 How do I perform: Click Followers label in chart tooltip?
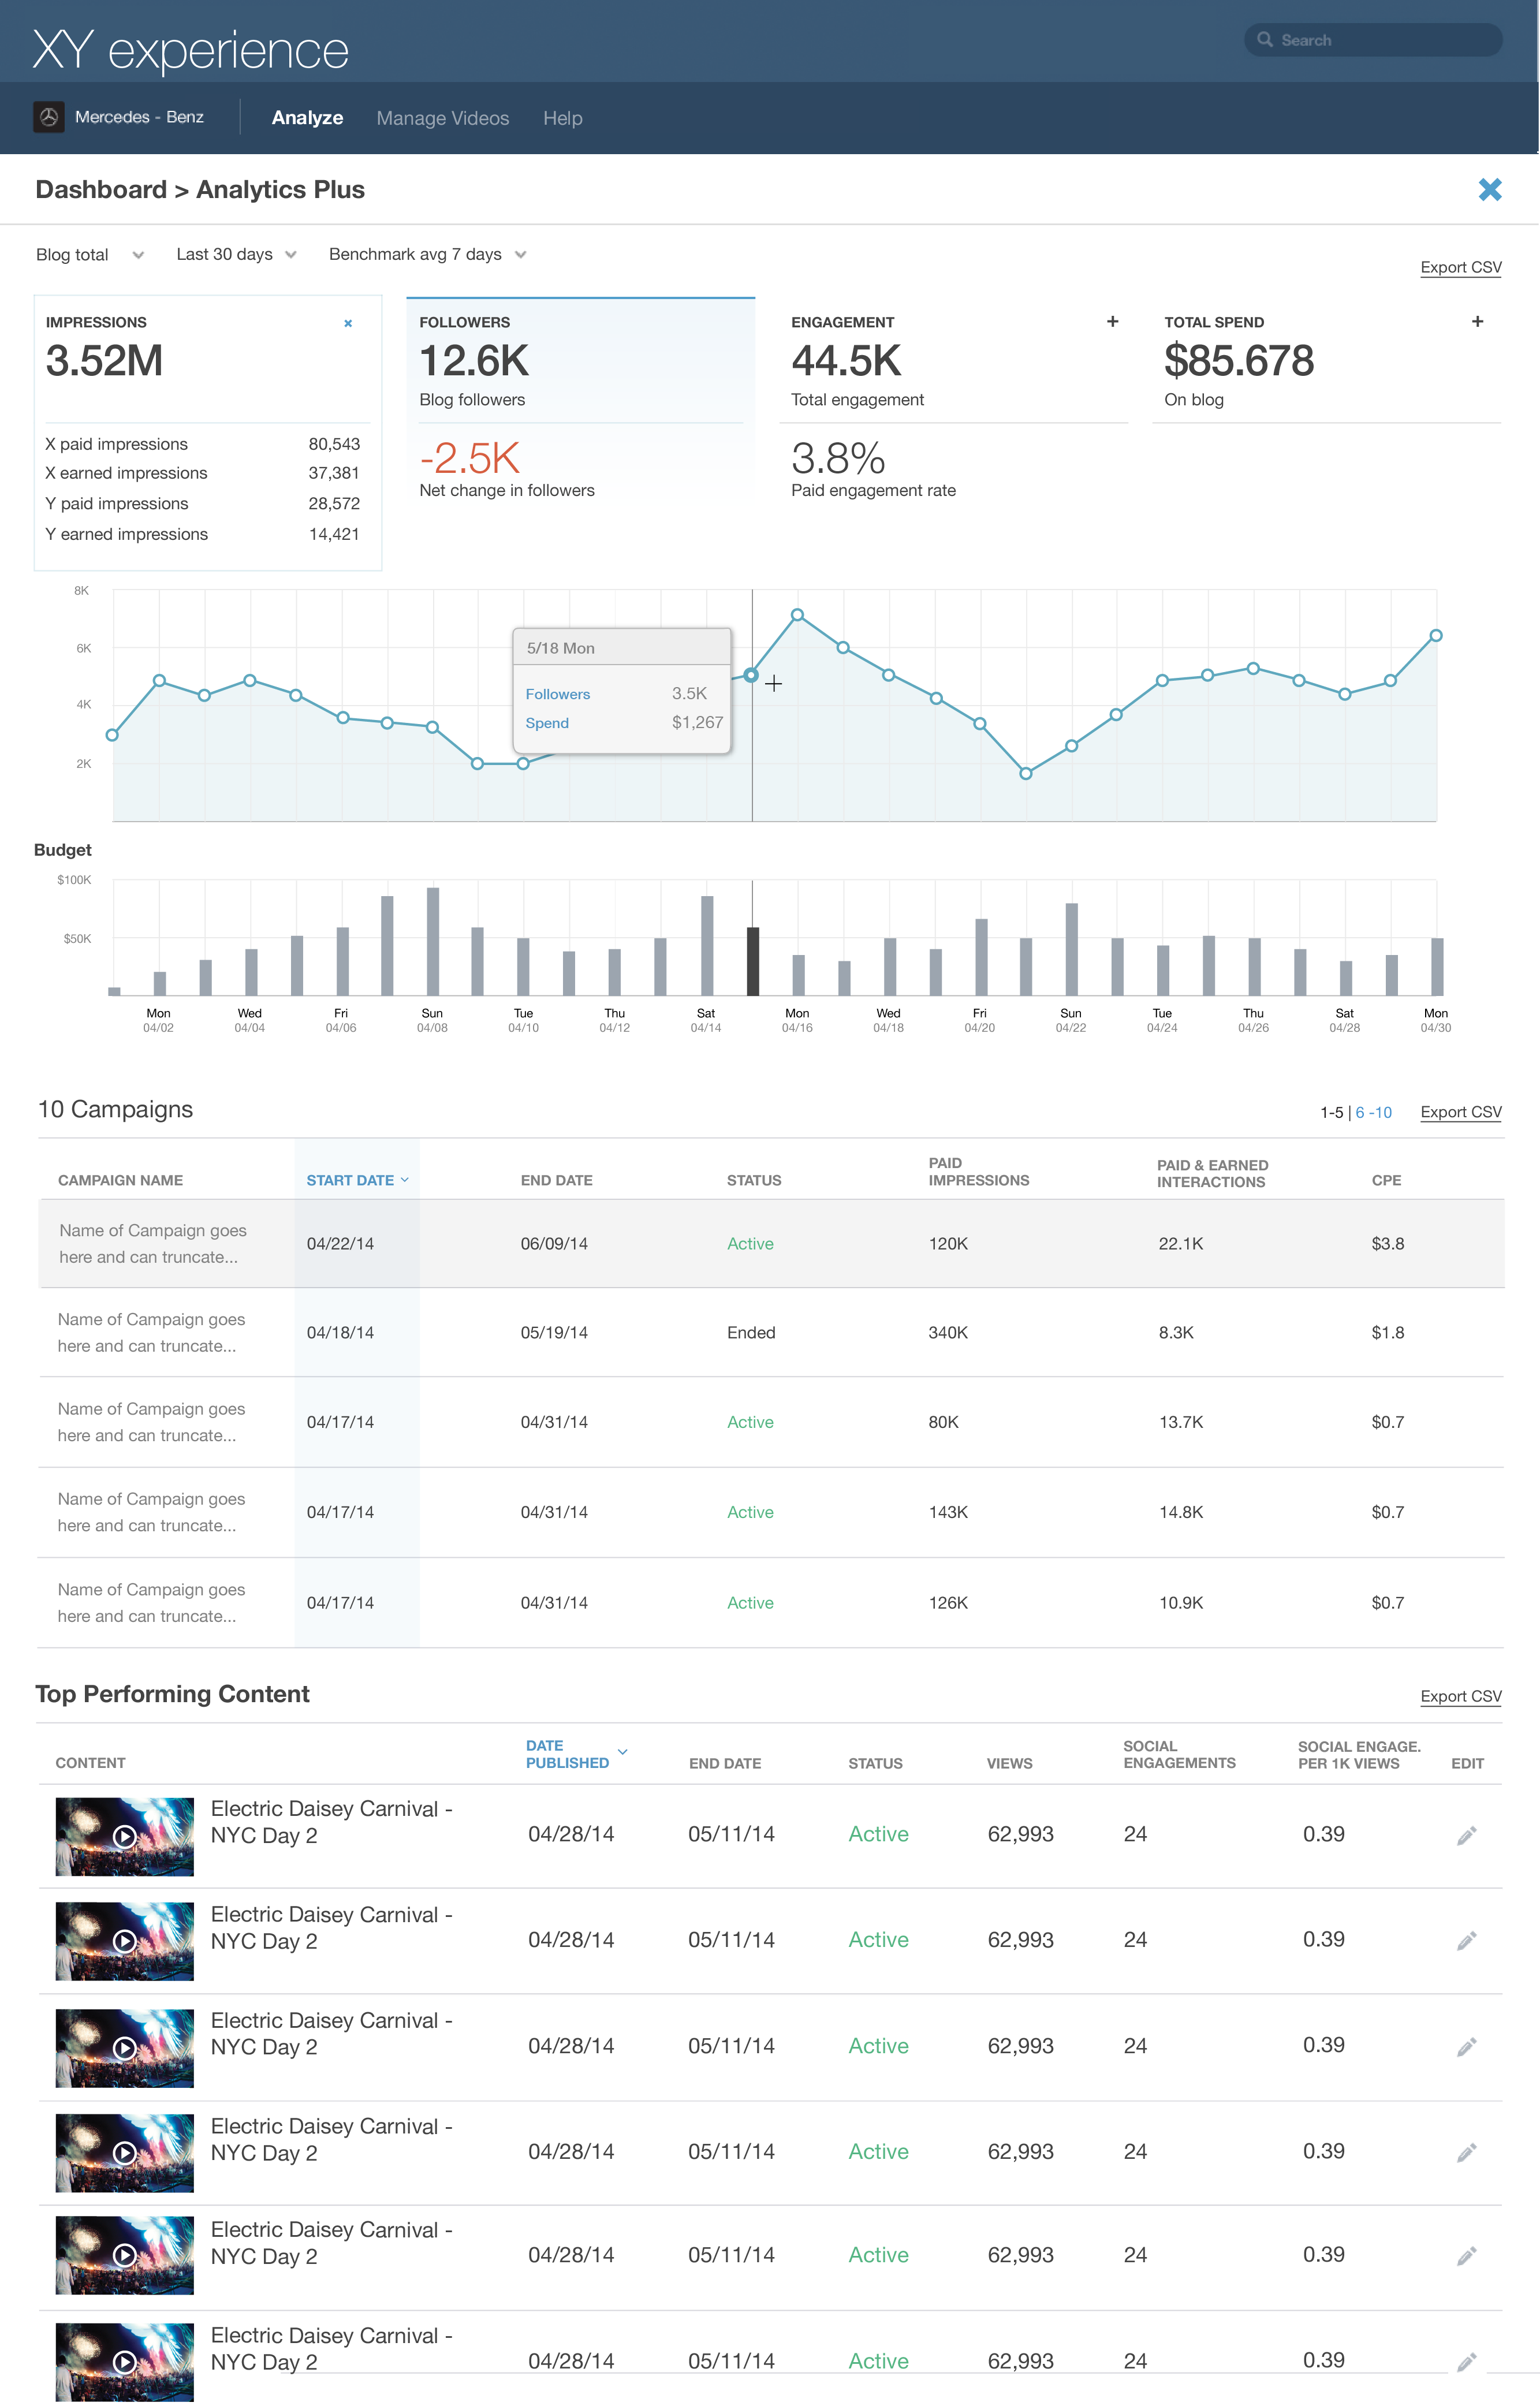tap(557, 694)
